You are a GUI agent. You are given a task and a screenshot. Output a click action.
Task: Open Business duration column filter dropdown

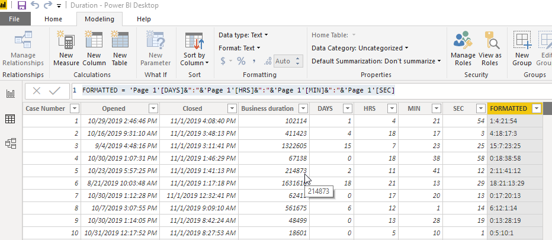click(x=303, y=108)
